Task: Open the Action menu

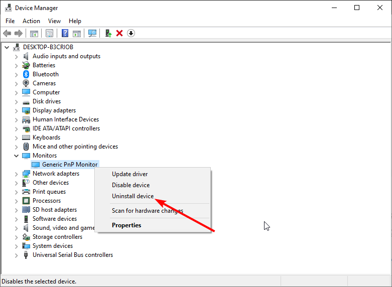Action: [31, 21]
